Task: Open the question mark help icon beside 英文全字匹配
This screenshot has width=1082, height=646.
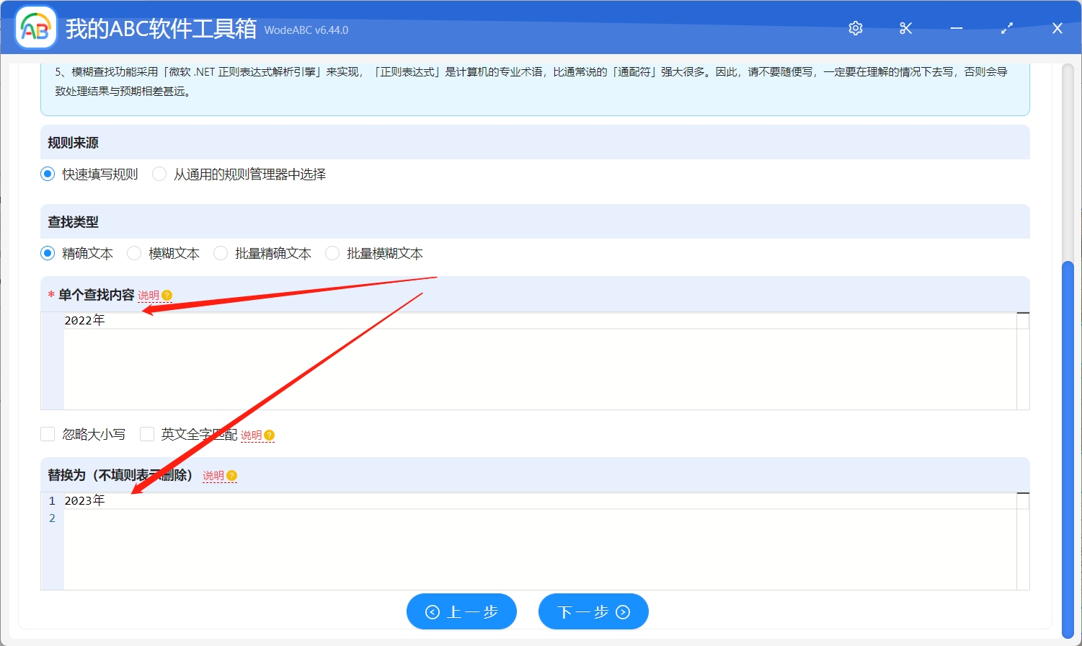Action: pyautogui.click(x=268, y=435)
